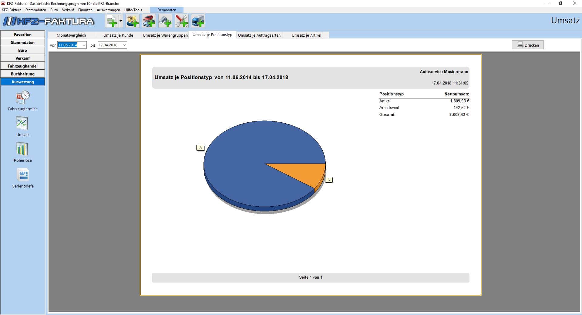Add a new customer via toolbar icon
The height and width of the screenshot is (315, 582).
133,21
